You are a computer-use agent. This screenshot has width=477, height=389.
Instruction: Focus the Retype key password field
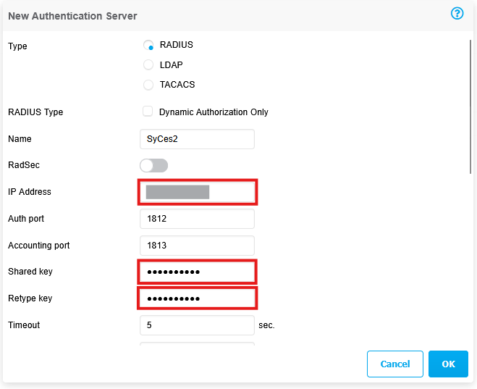pyautogui.click(x=197, y=298)
